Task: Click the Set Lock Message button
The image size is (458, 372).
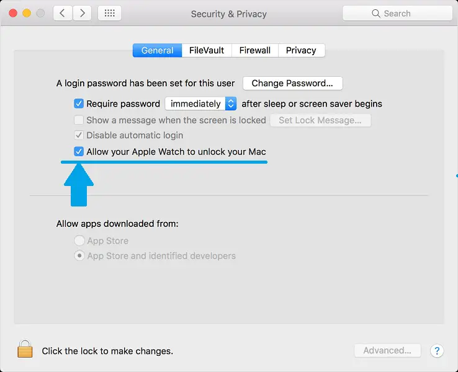Action: pyautogui.click(x=320, y=120)
